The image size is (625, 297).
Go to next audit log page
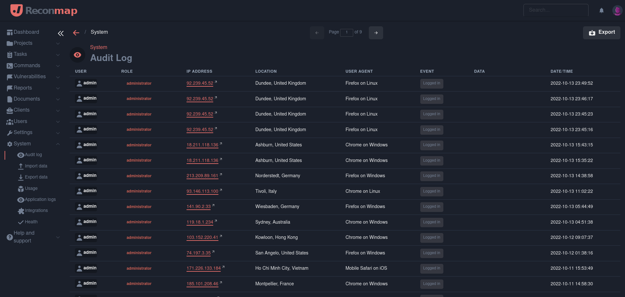pos(376,33)
